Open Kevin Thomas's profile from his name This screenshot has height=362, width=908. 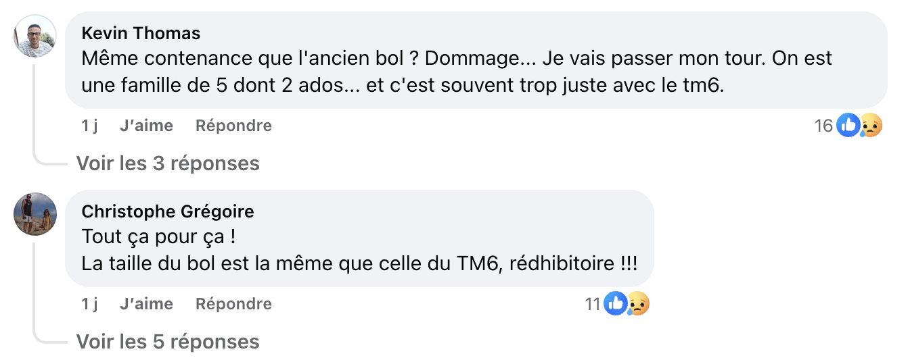click(141, 34)
